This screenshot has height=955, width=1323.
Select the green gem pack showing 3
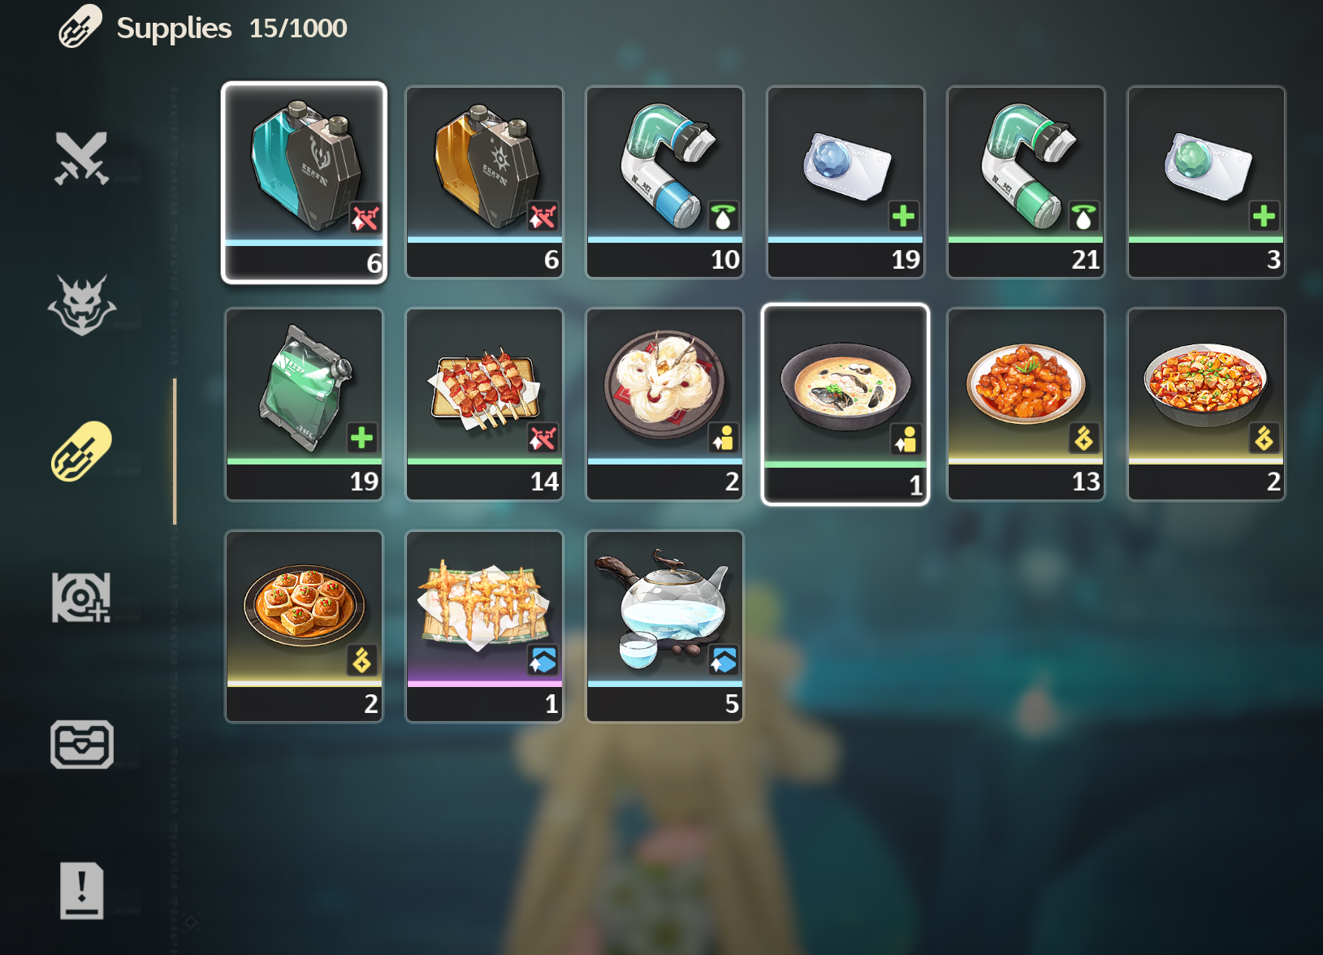(x=1206, y=183)
